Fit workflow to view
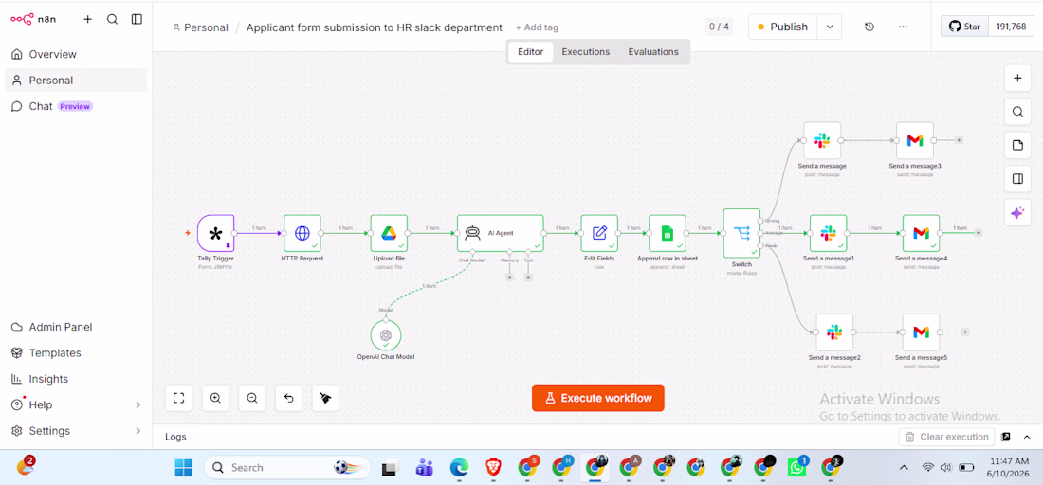The width and height of the screenshot is (1043, 485). click(178, 398)
